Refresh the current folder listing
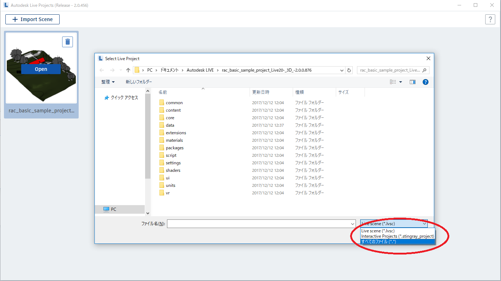The height and width of the screenshot is (281, 501). (x=349, y=70)
